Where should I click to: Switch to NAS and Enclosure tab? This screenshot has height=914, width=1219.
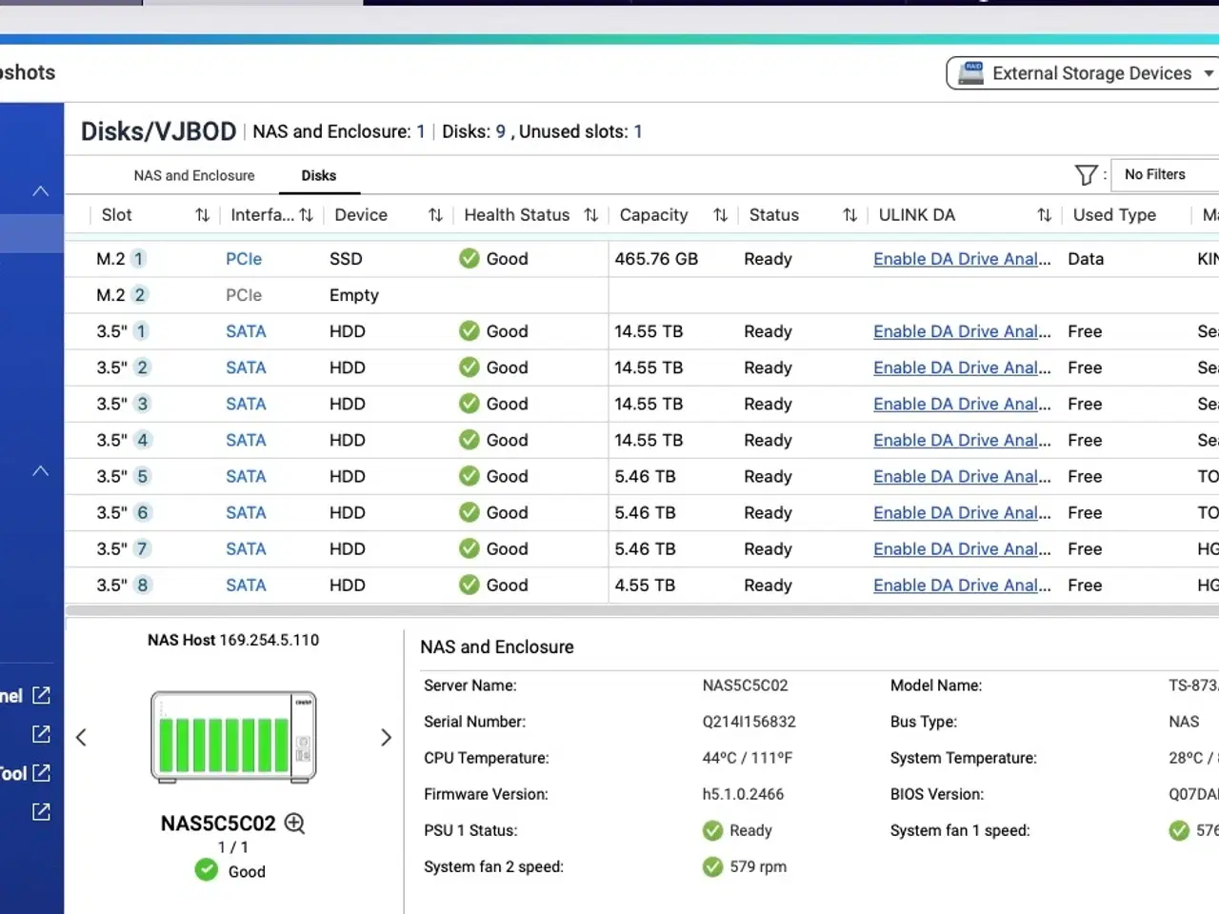click(x=194, y=175)
